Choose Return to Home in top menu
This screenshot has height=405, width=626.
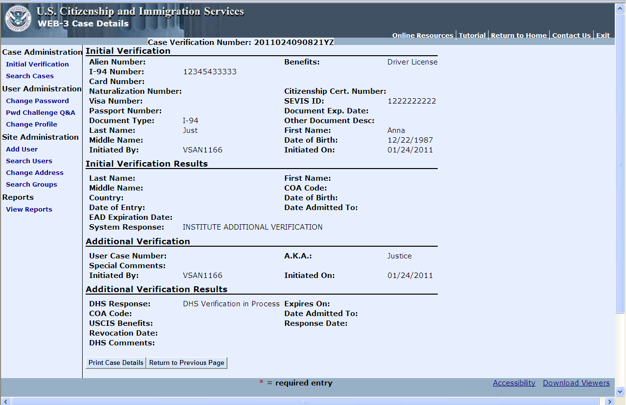click(x=519, y=35)
